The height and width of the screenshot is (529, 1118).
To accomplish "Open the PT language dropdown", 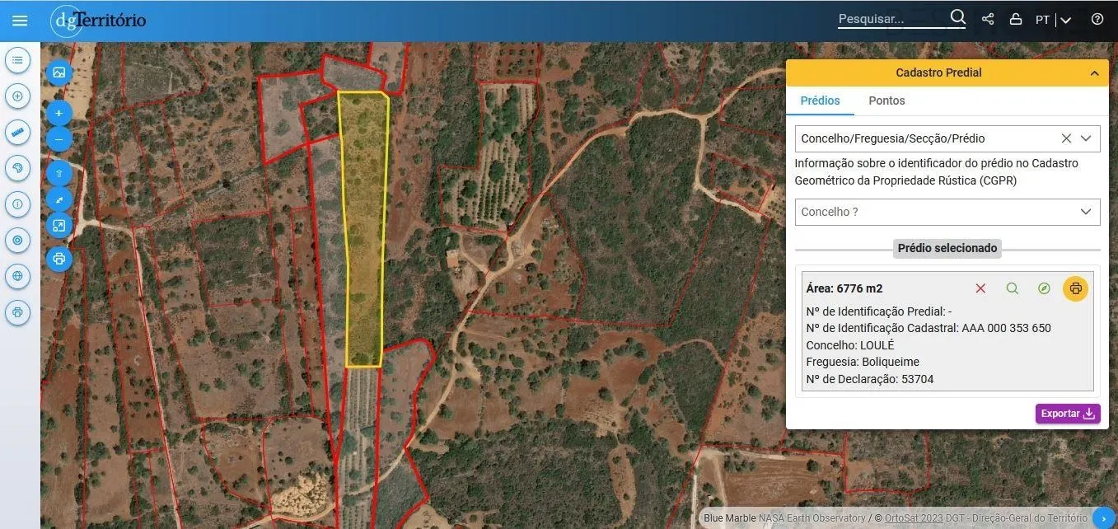I will click(x=1053, y=20).
